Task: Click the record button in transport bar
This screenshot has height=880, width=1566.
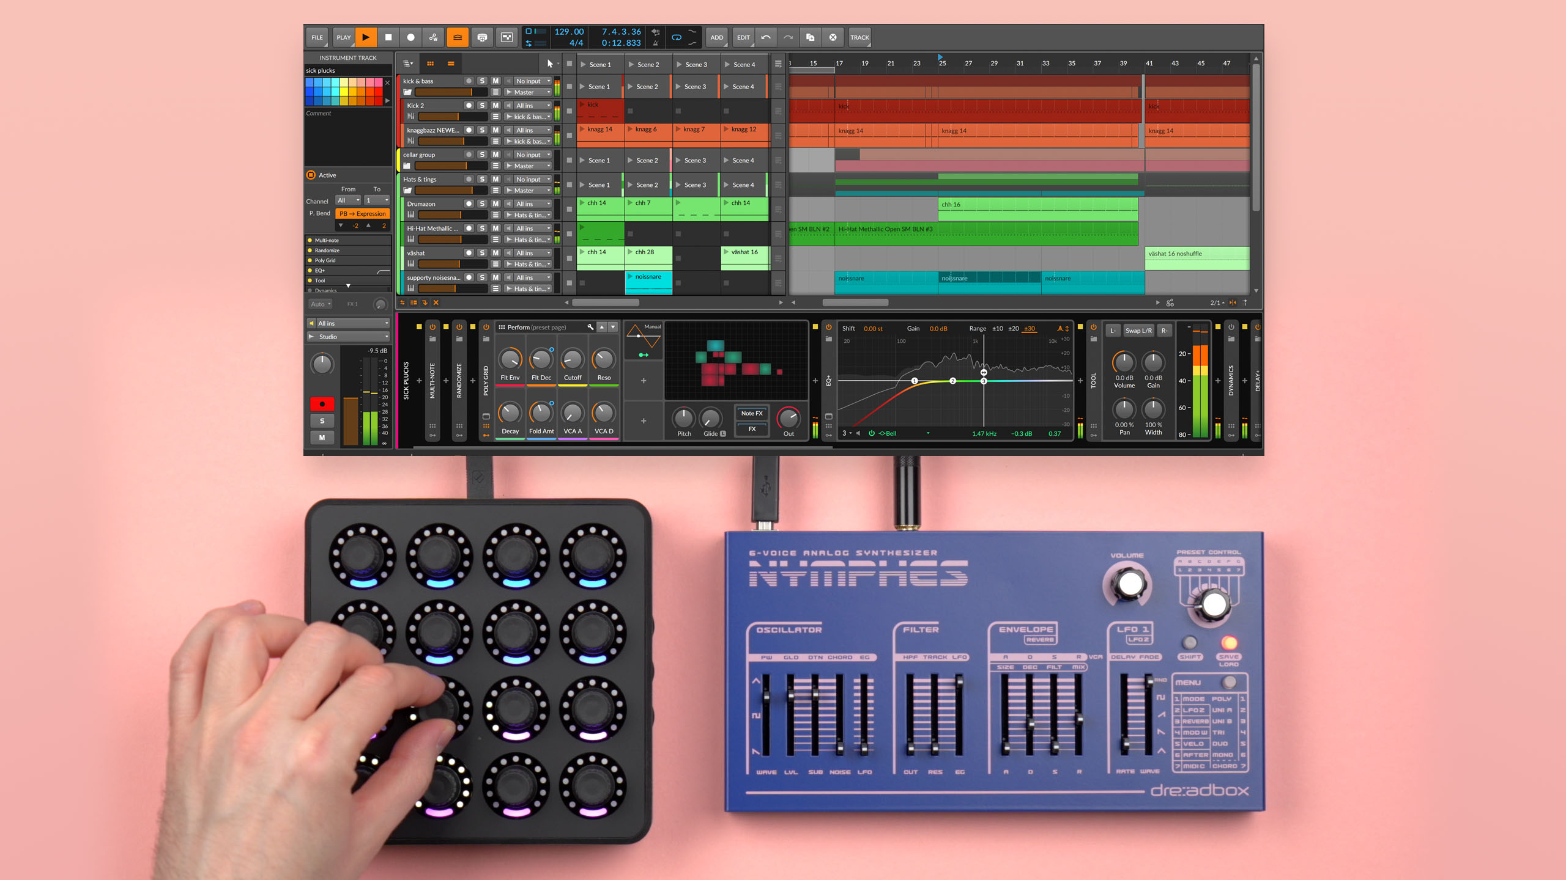Action: pos(410,37)
